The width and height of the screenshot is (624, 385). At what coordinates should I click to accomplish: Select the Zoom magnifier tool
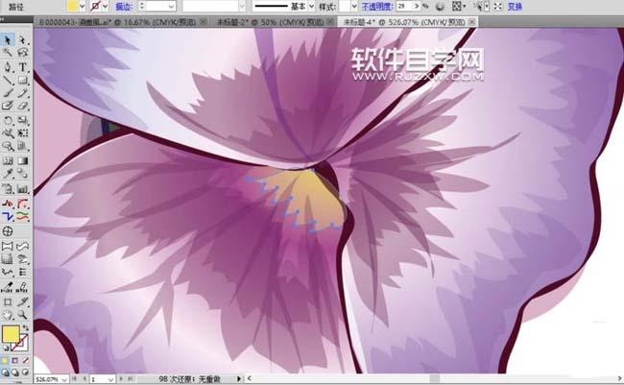pyautogui.click(x=23, y=315)
